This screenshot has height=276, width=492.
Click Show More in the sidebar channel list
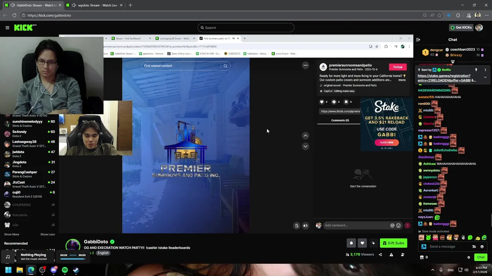coord(12,234)
